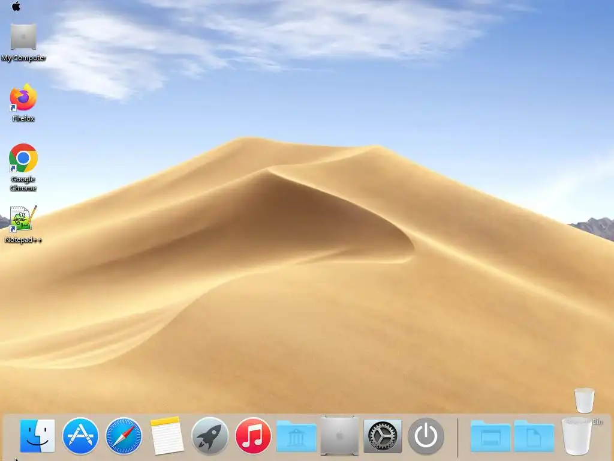The width and height of the screenshot is (614, 461).
Task: Select the Recycle Bin desktop icon above dock
Action: pos(584,400)
